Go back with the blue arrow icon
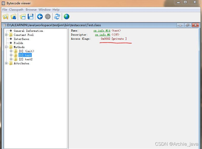202x149 pixels. click(40, 17)
